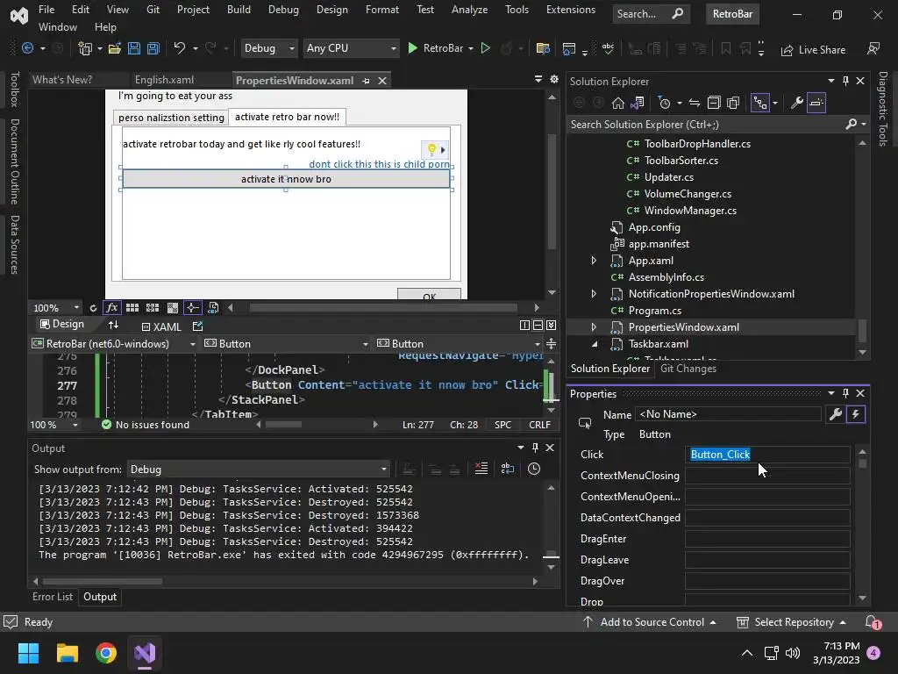The height and width of the screenshot is (674, 898).
Task: Open Show output from Debug dropdown
Action: coord(259,470)
